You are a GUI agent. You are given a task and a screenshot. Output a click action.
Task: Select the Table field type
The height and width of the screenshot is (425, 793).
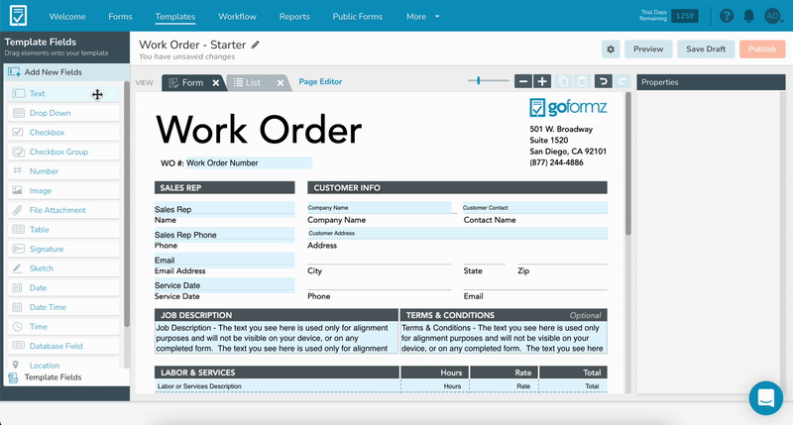point(63,230)
